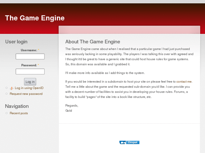Click the Navigation heading

(x=17, y=106)
